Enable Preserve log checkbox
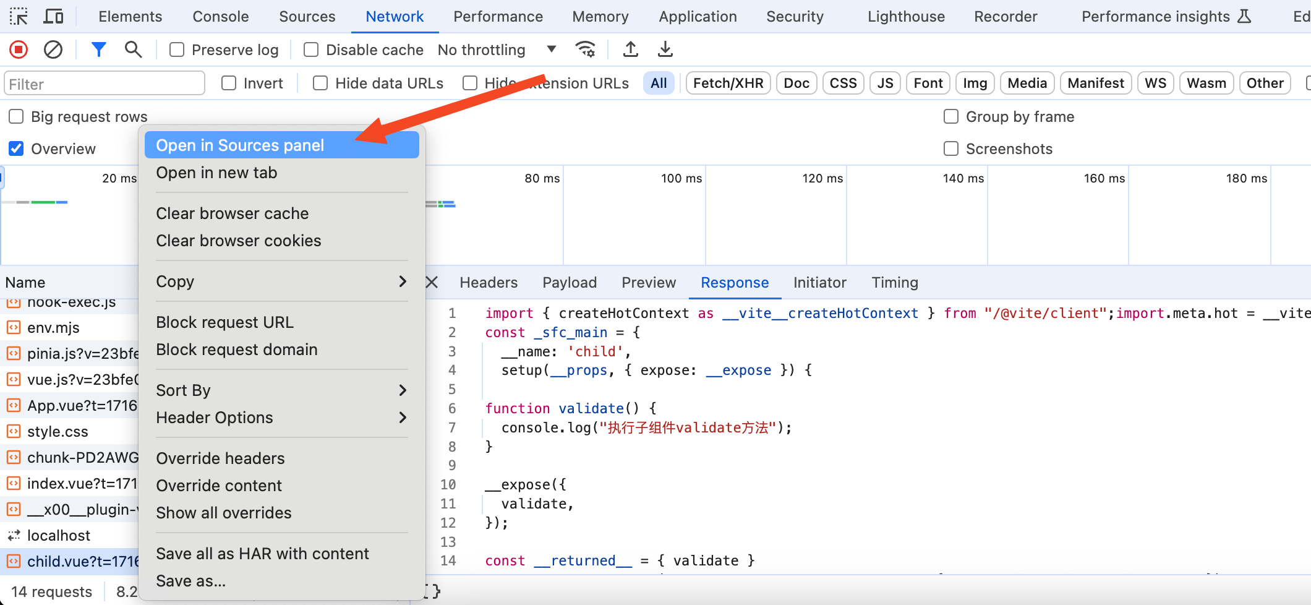 (177, 49)
